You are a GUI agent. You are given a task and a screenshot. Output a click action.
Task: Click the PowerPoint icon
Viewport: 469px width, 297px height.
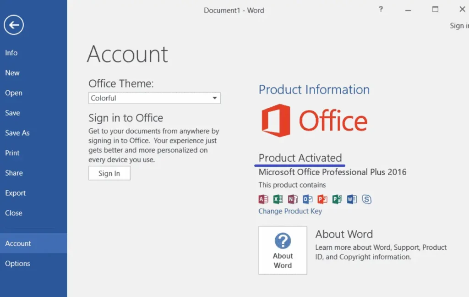[x=322, y=199]
